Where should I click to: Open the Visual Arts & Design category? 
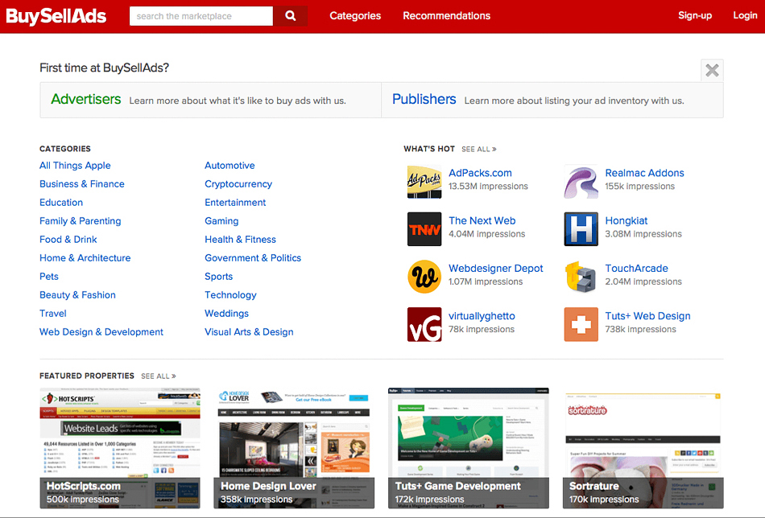[249, 332]
